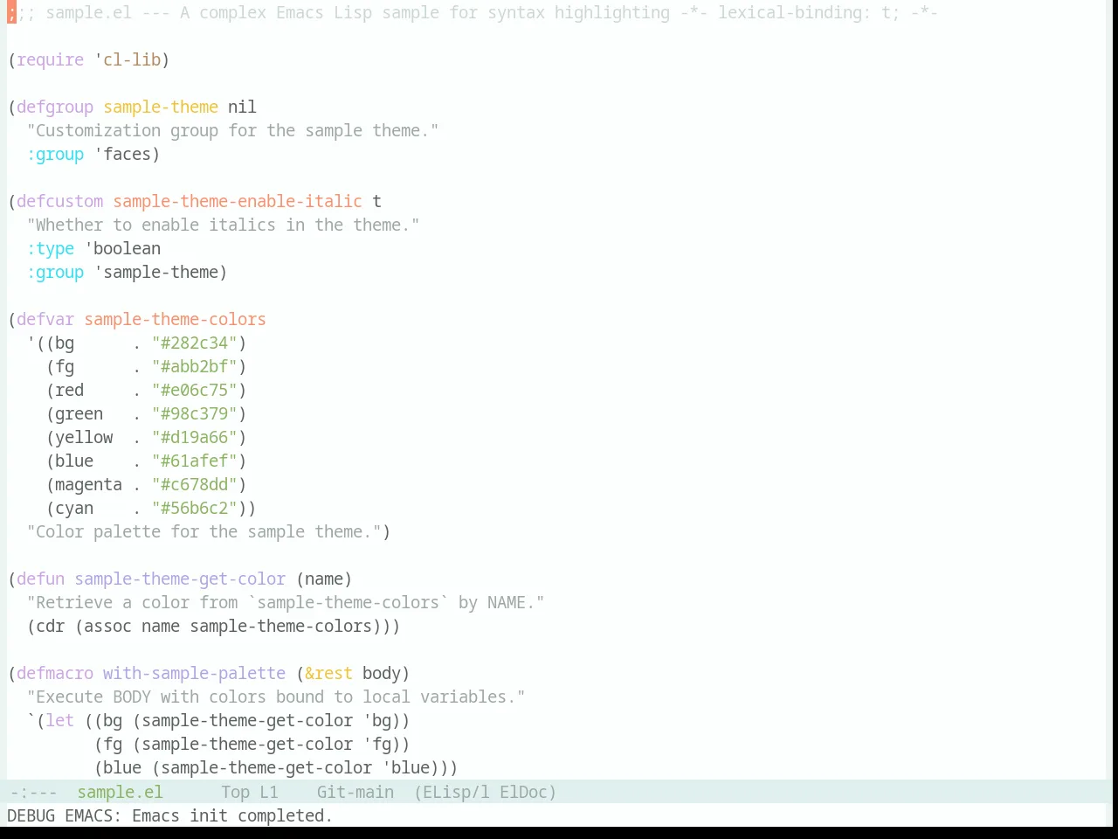
Task: Click 'lexical-binding: t;' in the header comment
Action: [x=809, y=12]
